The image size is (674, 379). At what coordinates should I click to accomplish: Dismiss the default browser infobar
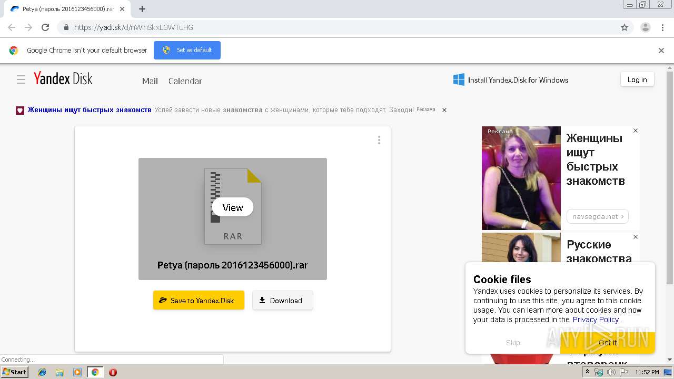661,51
